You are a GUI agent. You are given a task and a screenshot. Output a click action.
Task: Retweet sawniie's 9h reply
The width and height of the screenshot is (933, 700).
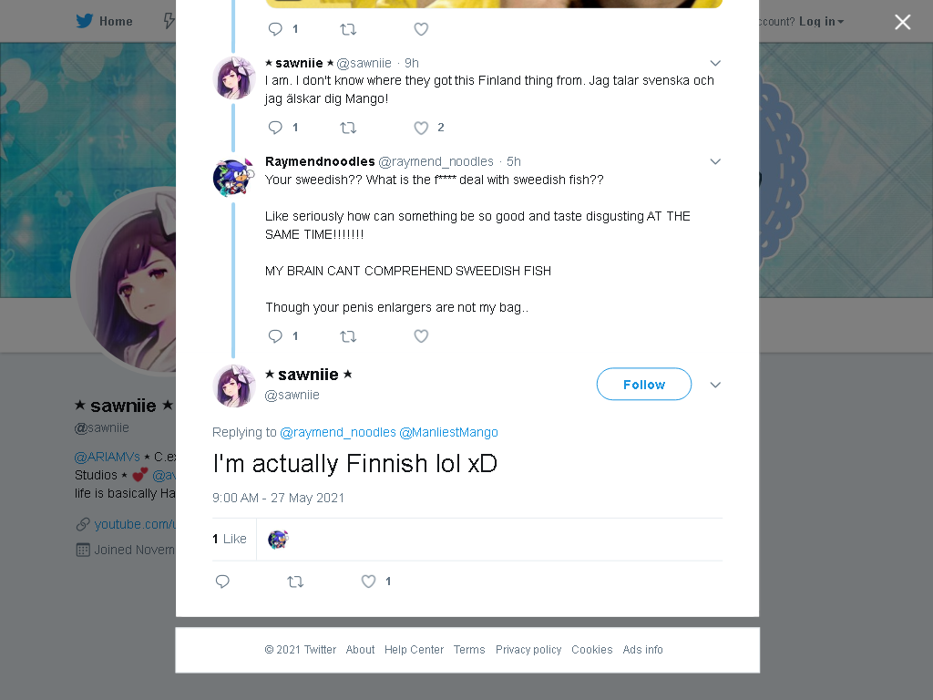point(348,128)
